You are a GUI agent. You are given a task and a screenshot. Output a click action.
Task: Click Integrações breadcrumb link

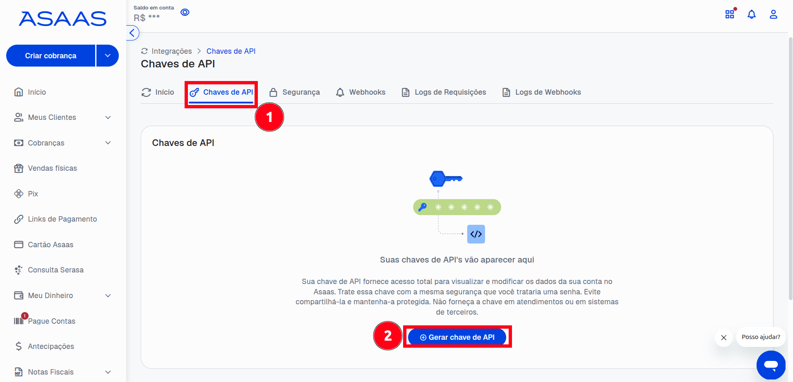[172, 51]
